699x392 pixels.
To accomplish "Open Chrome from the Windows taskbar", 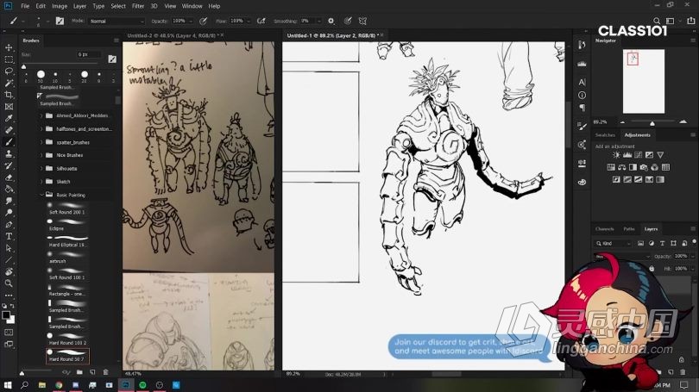I will (59, 385).
